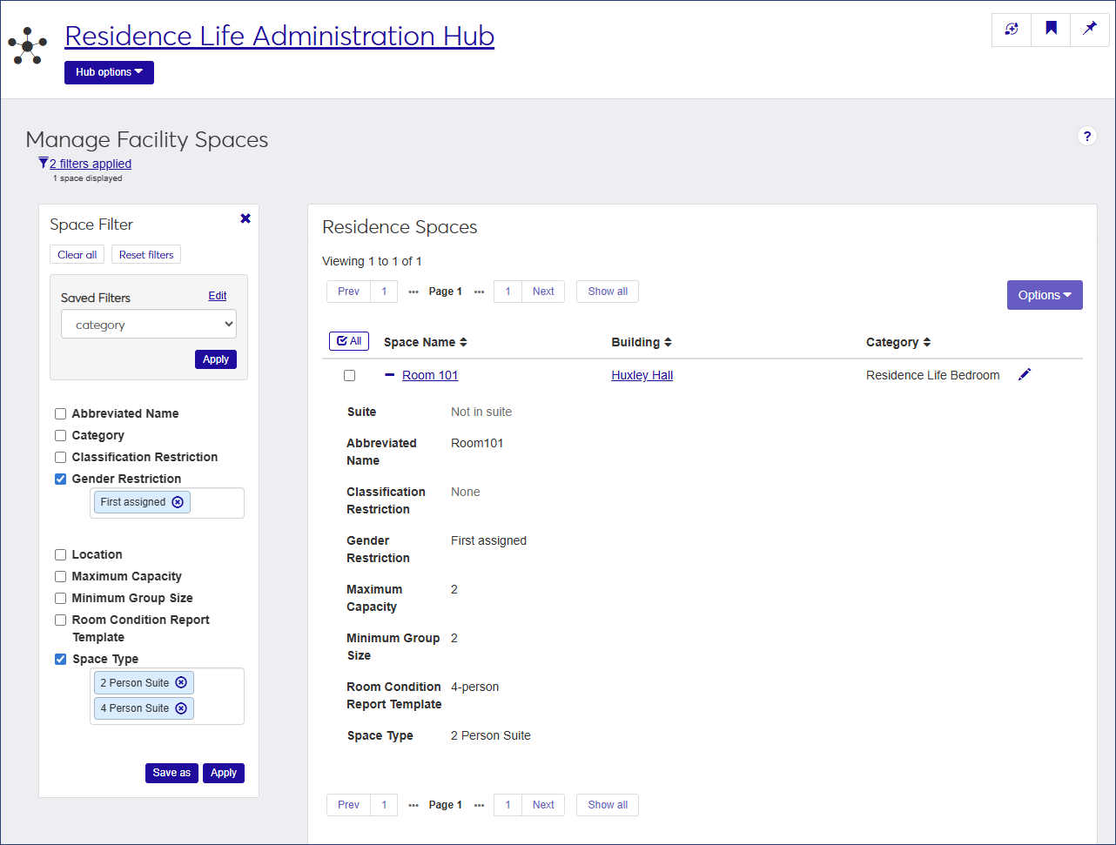1116x845 pixels.
Task: Open the Options dropdown above the table
Action: (1045, 295)
